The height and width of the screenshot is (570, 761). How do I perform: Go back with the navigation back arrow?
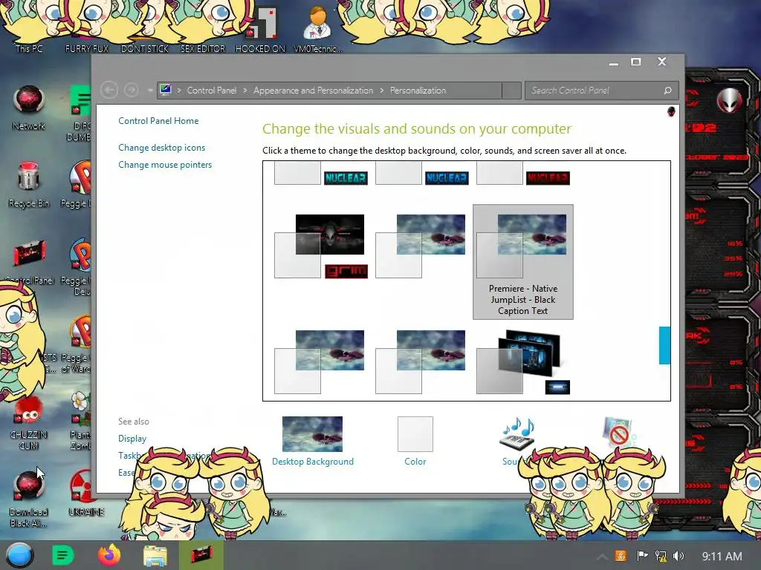[109, 90]
